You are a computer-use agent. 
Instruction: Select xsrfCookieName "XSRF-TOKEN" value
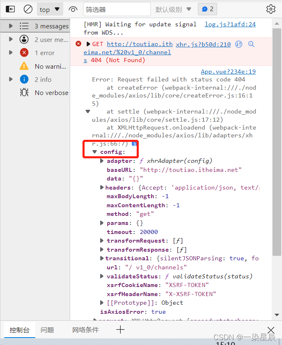187,285
